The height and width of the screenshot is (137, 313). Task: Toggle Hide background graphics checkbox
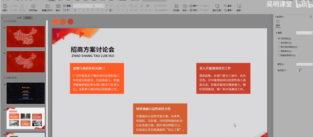(x=279, y=55)
